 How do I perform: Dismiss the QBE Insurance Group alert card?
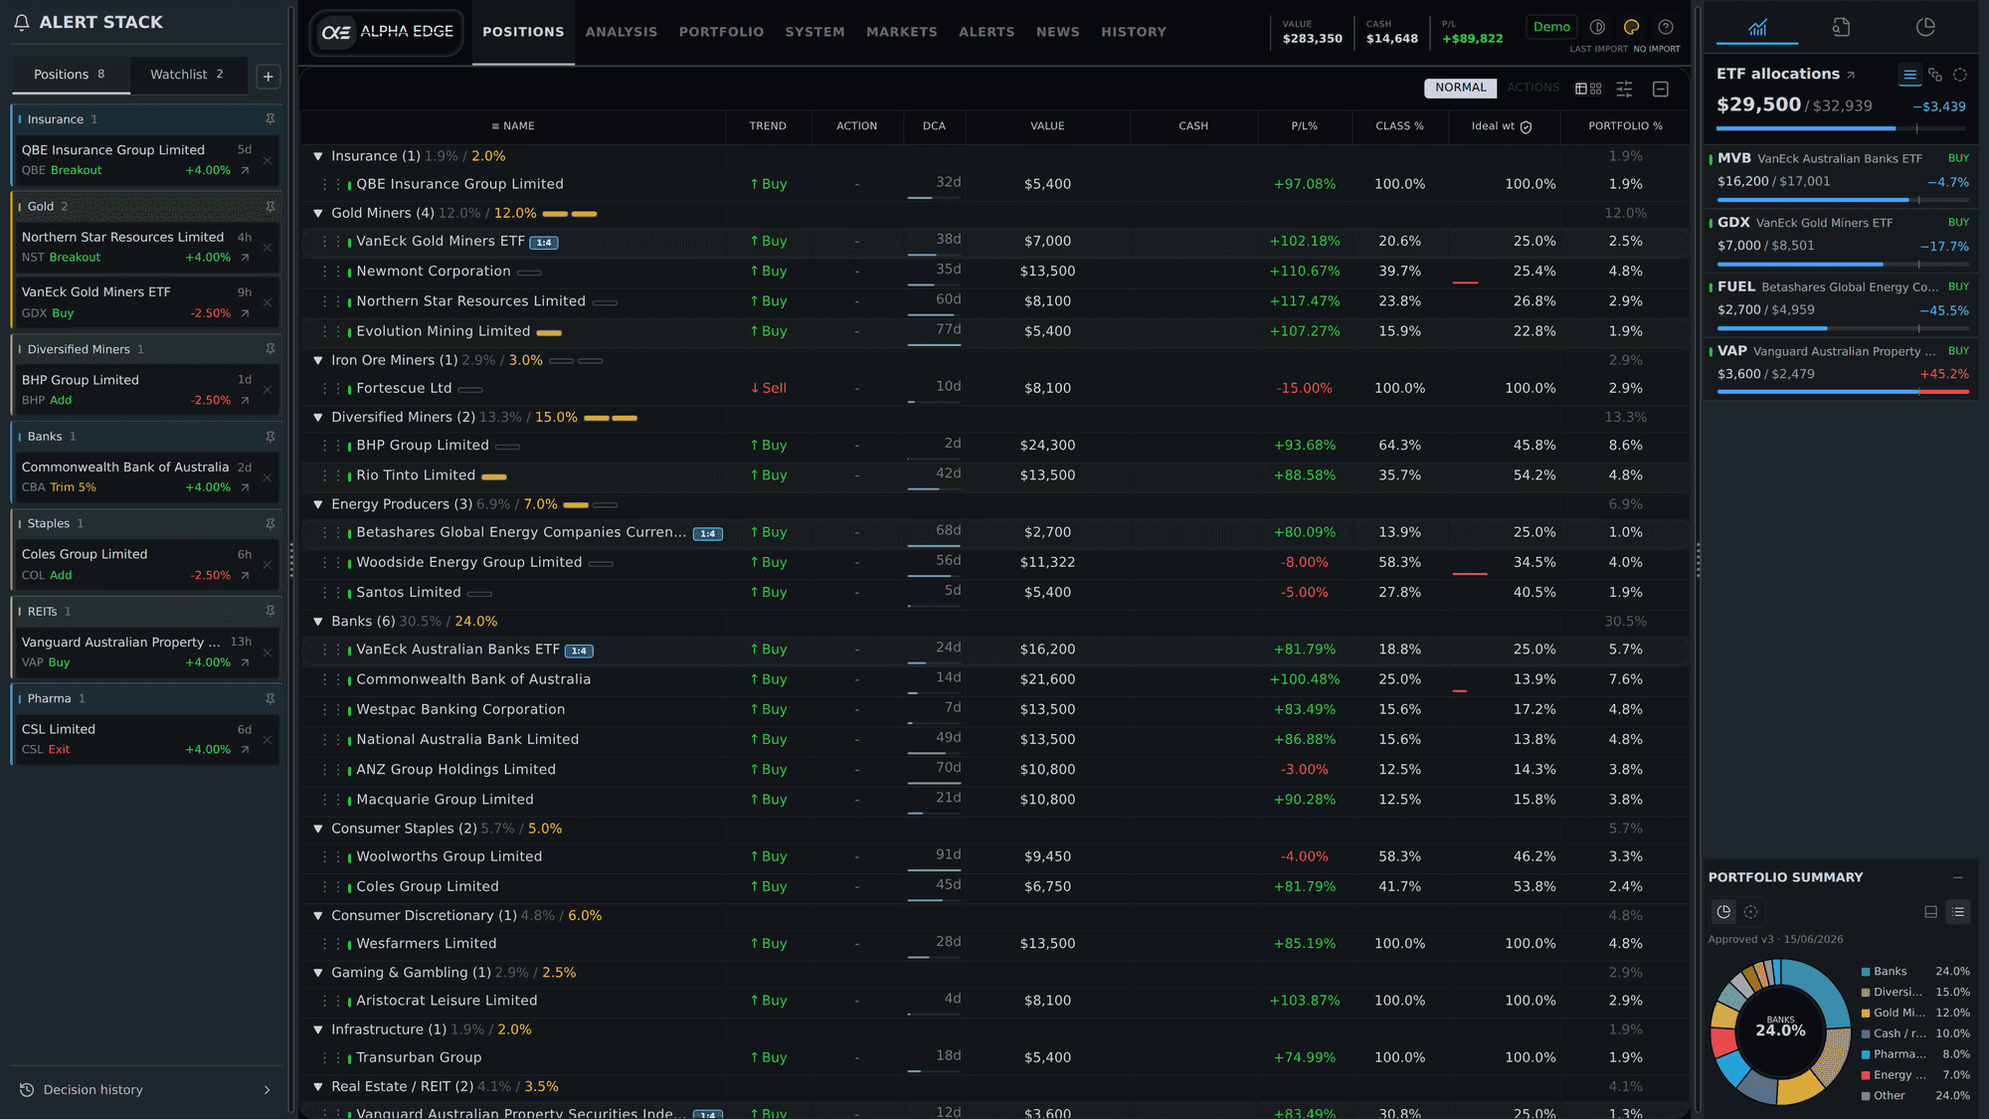click(267, 160)
